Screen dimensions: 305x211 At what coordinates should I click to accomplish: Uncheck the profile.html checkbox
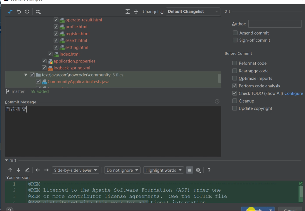[x=56, y=27]
